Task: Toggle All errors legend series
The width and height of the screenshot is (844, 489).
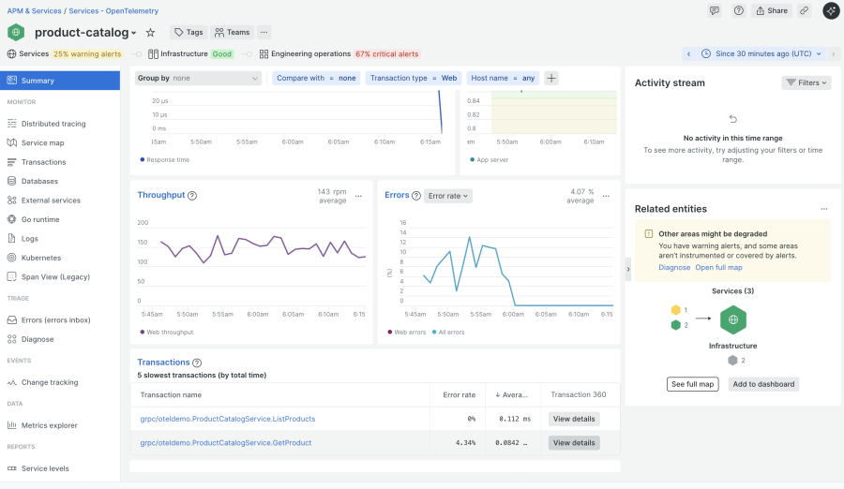Action: (448, 332)
